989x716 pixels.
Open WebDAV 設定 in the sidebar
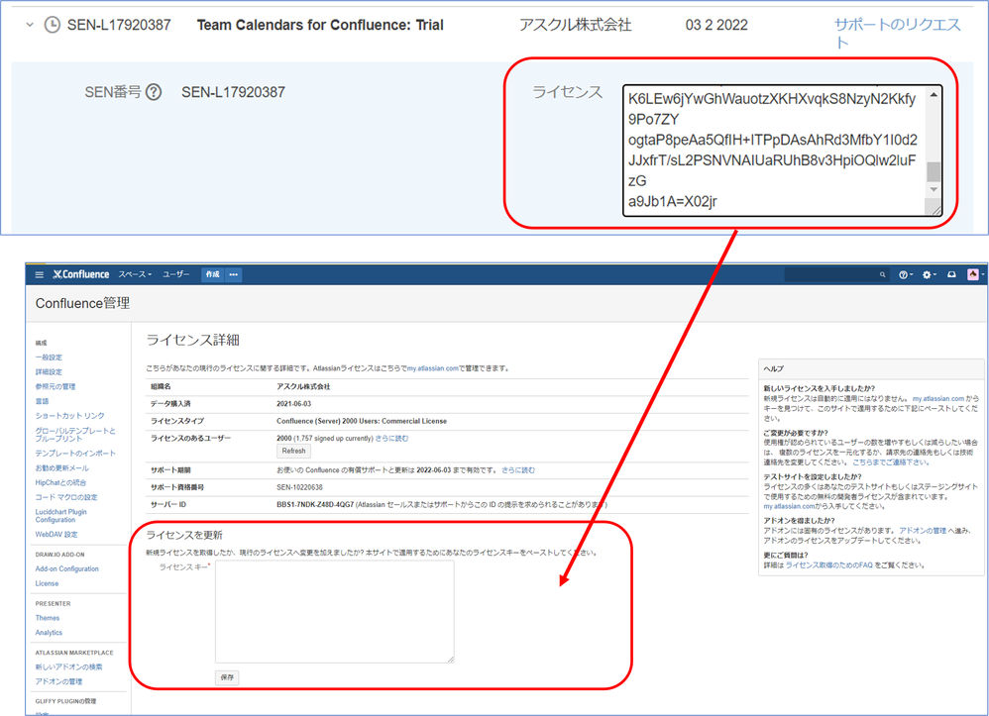tap(56, 535)
